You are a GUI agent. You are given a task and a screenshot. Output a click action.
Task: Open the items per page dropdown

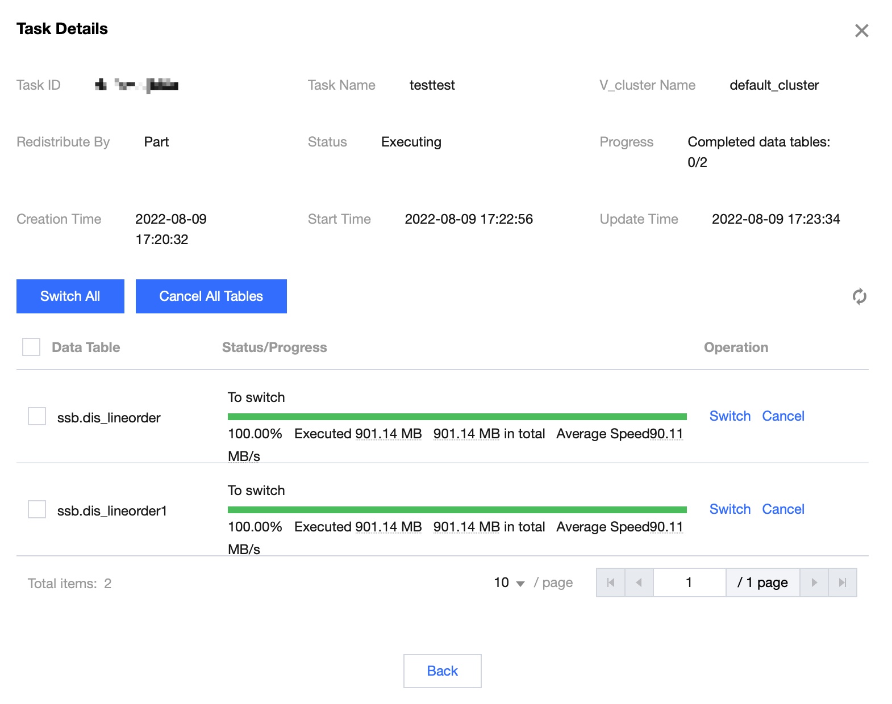point(509,583)
